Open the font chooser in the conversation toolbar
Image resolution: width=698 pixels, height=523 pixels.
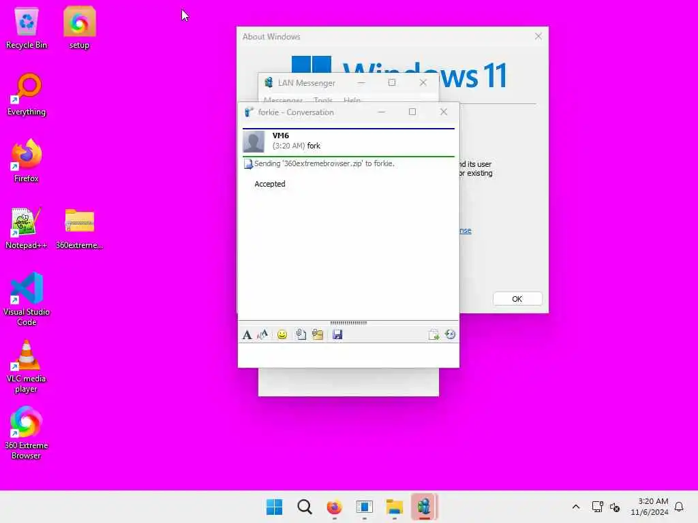pos(247,334)
